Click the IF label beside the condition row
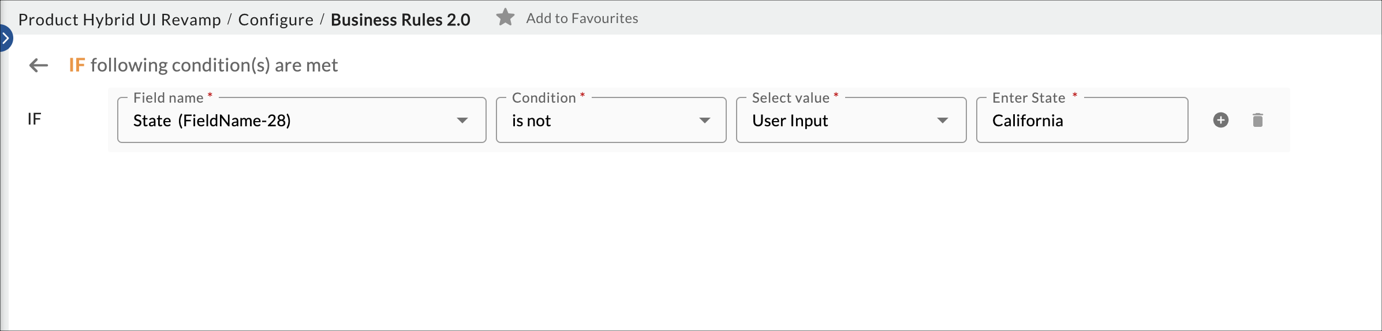 pos(35,119)
